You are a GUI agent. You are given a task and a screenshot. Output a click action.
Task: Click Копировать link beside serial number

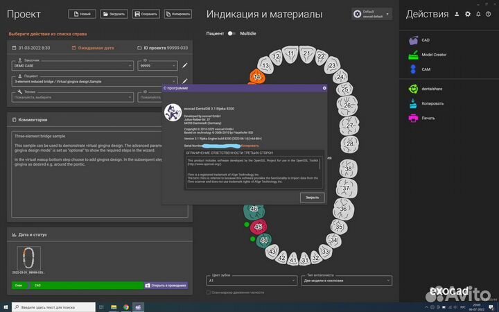click(249, 146)
